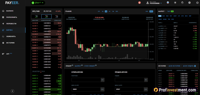Sort market list by Цена column
The image size is (200, 95).
point(176,23)
